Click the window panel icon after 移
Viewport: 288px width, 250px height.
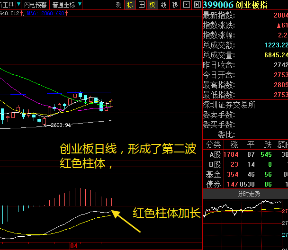pyautogui.click(x=187, y=5)
